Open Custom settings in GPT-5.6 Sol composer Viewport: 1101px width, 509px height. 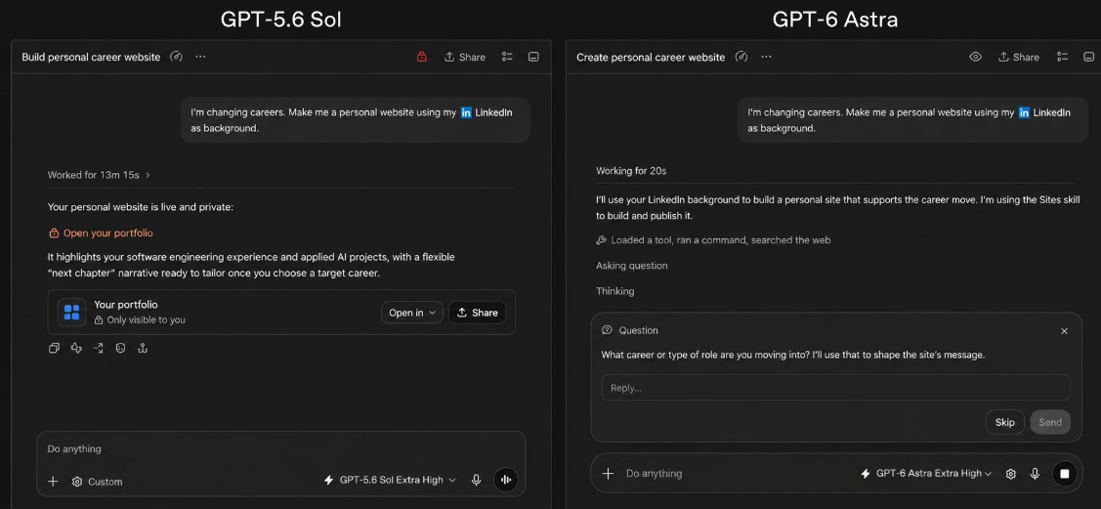point(97,482)
